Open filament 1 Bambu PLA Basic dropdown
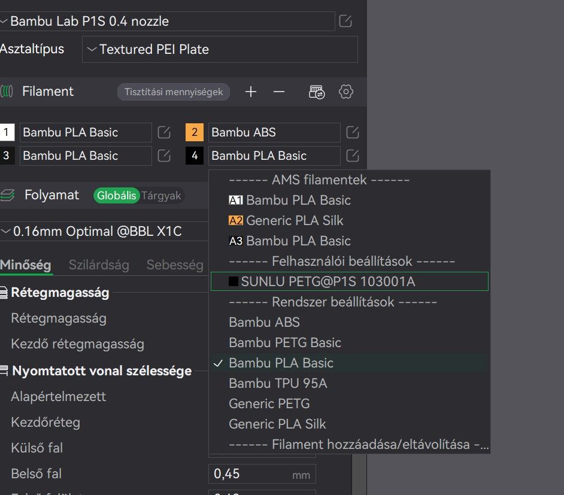 [86, 132]
